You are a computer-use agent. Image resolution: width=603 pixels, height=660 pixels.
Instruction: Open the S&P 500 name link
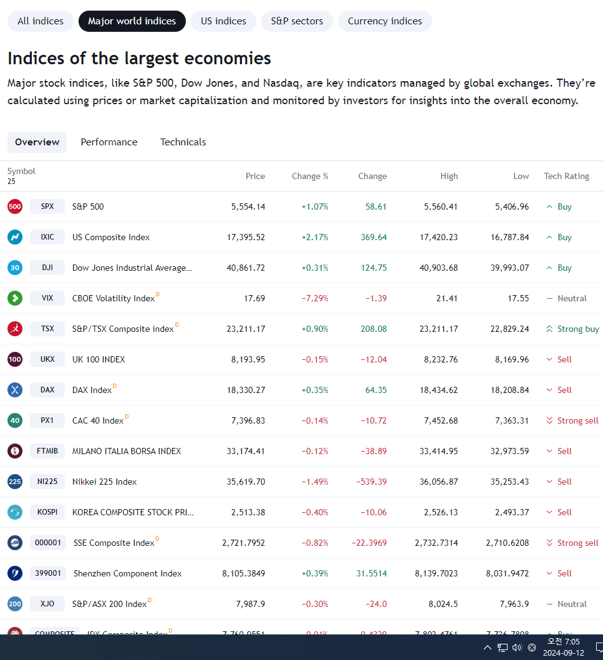(88, 206)
